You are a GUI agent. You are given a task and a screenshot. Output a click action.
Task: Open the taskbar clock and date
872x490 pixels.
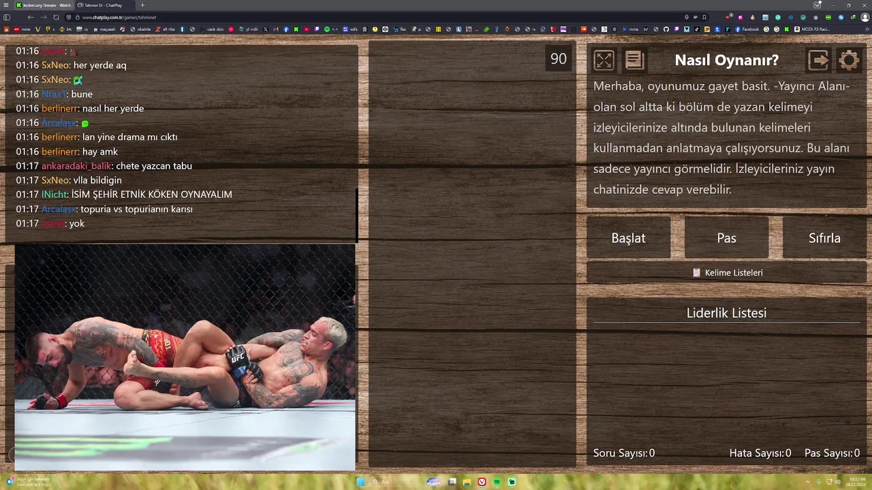[856, 482]
